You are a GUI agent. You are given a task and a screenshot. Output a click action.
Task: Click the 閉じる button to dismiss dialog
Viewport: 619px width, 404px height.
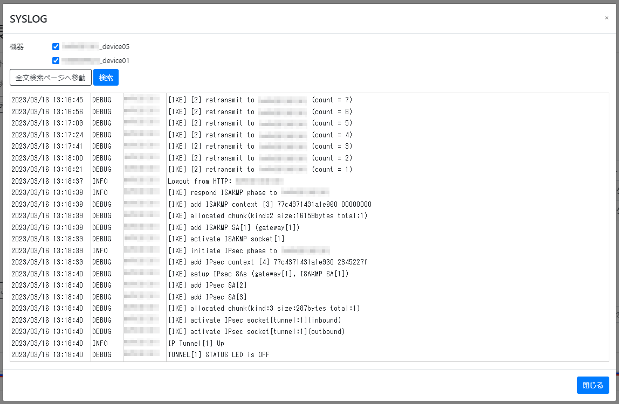click(x=593, y=385)
